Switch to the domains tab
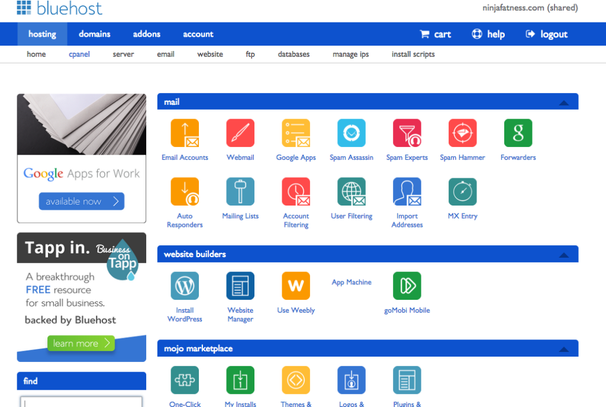Image resolution: width=606 pixels, height=407 pixels. pos(95,34)
